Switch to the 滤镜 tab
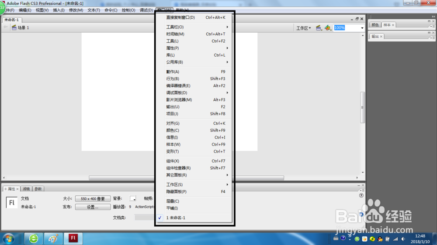 click(x=26, y=189)
